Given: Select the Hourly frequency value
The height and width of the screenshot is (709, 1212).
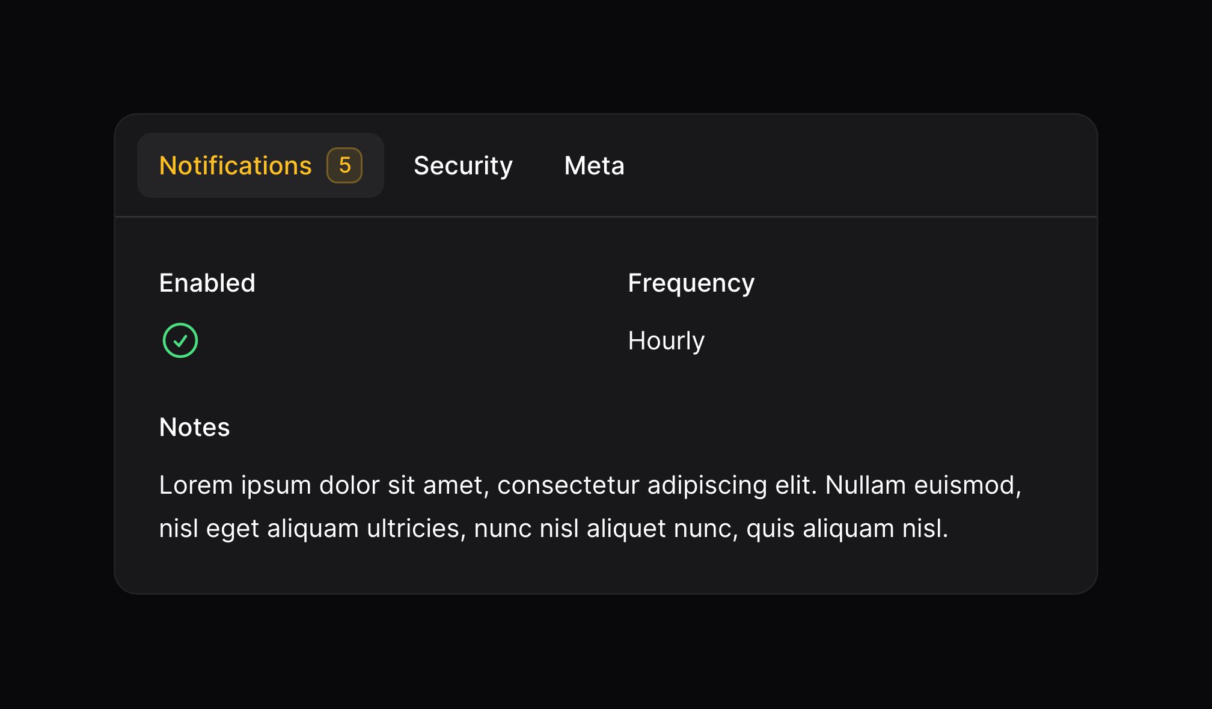Looking at the screenshot, I should click(x=666, y=340).
